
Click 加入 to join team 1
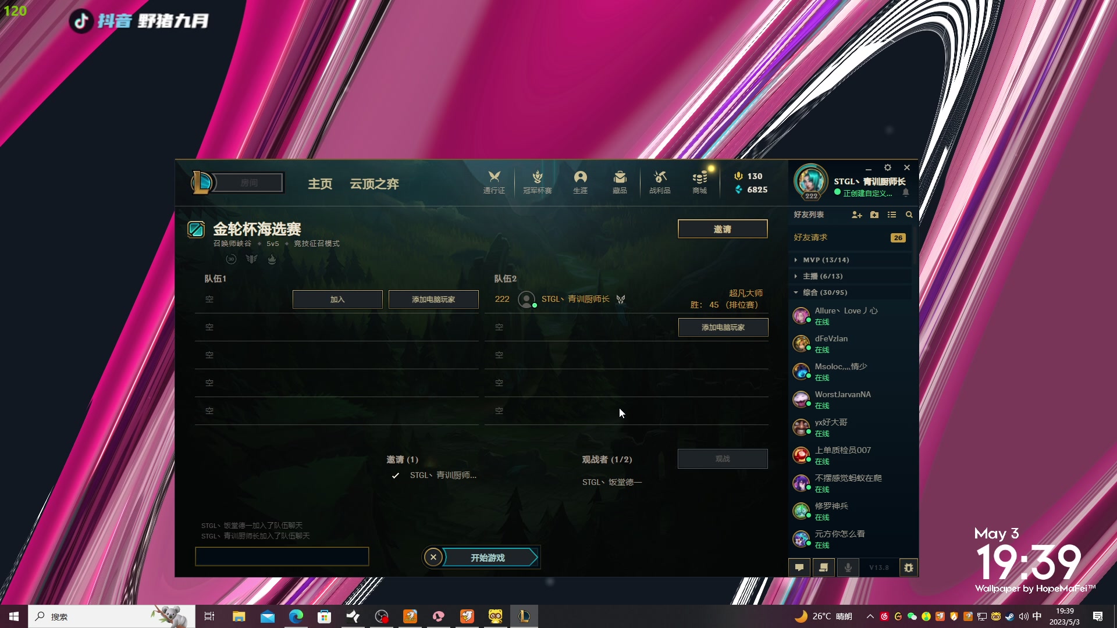click(337, 299)
